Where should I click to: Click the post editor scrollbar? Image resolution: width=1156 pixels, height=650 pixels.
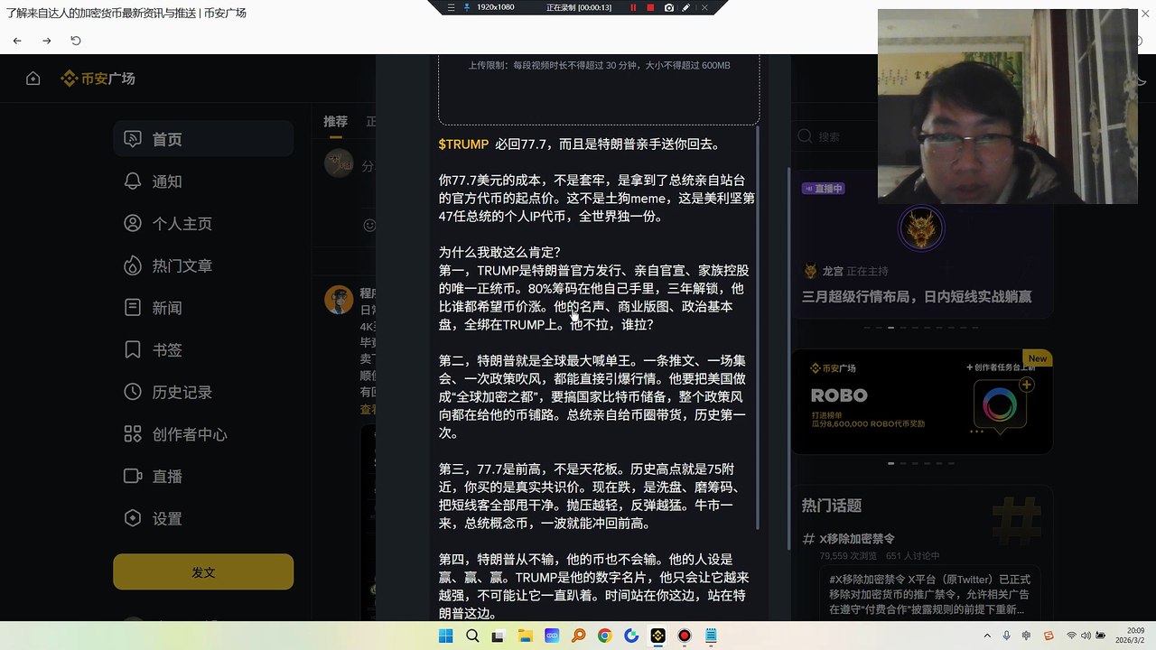758,330
